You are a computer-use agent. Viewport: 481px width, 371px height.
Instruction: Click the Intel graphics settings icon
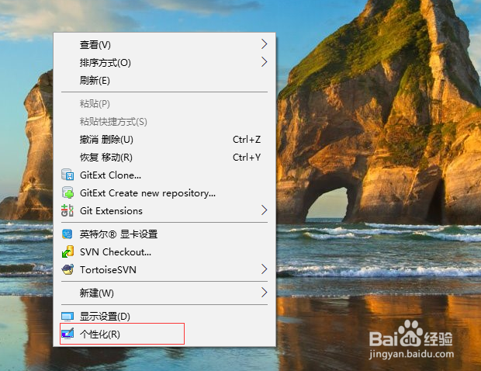(67, 234)
